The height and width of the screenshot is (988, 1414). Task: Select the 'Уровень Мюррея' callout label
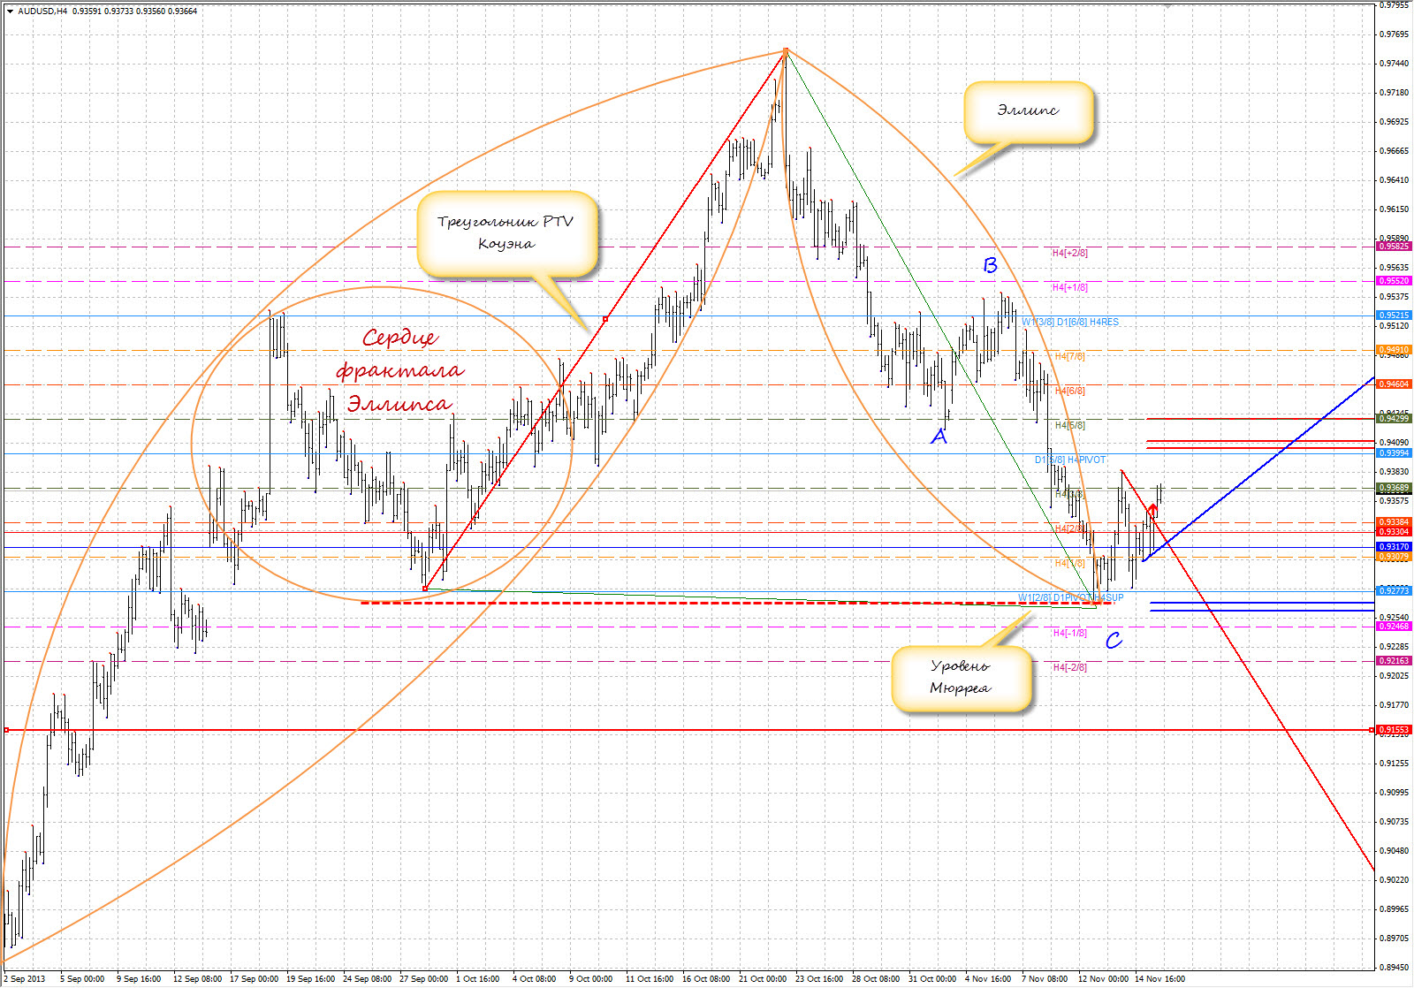[961, 677]
